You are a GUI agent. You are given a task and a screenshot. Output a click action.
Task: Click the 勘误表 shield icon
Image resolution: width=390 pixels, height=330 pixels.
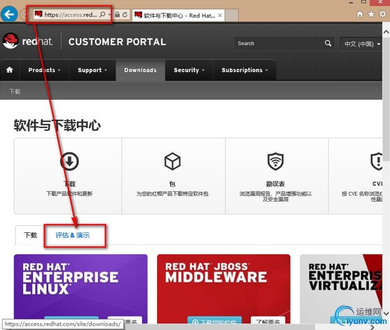click(x=275, y=162)
